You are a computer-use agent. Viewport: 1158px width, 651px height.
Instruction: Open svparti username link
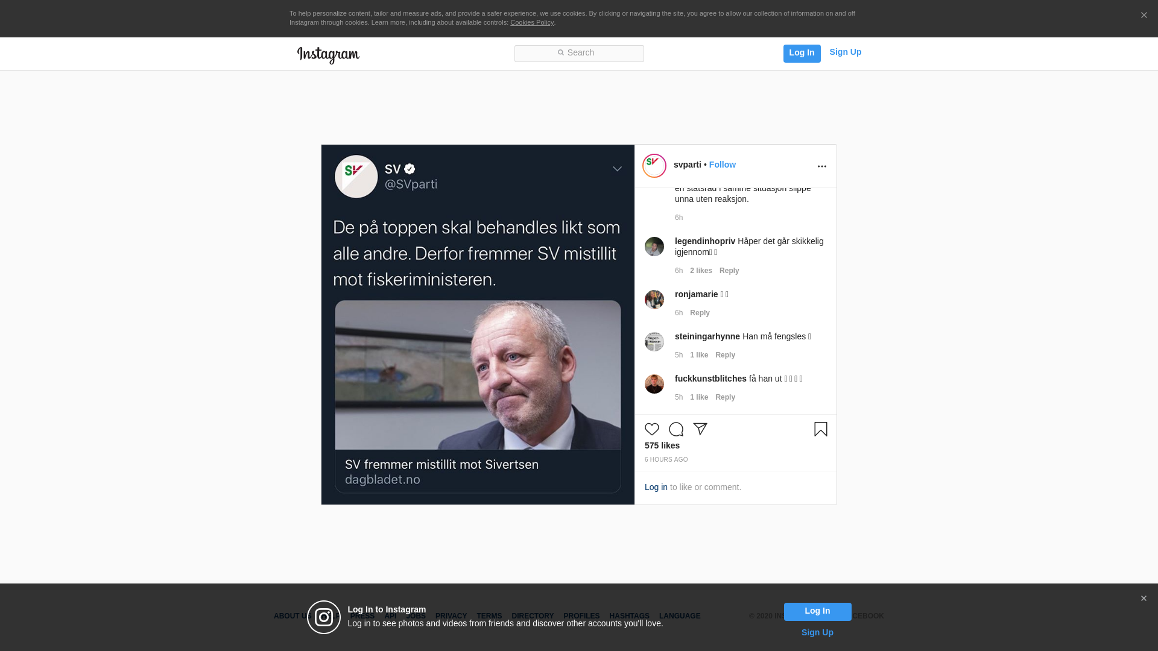point(687,165)
